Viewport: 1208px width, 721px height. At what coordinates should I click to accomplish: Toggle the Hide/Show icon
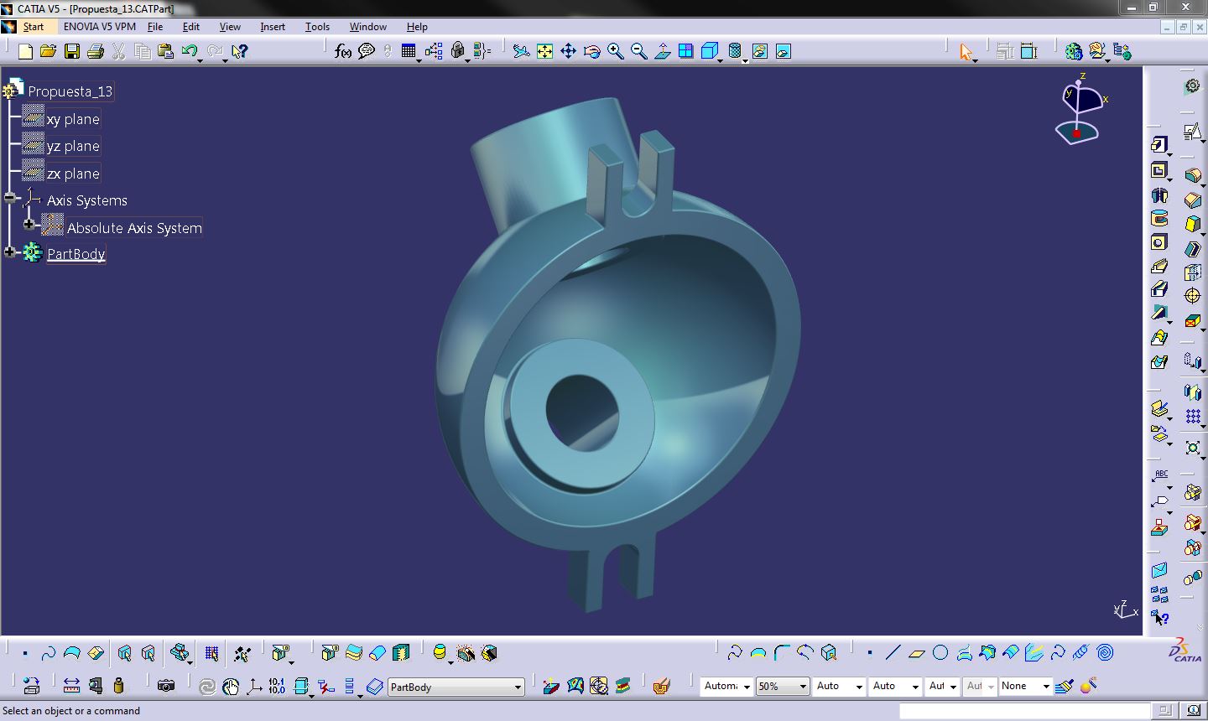click(x=760, y=51)
